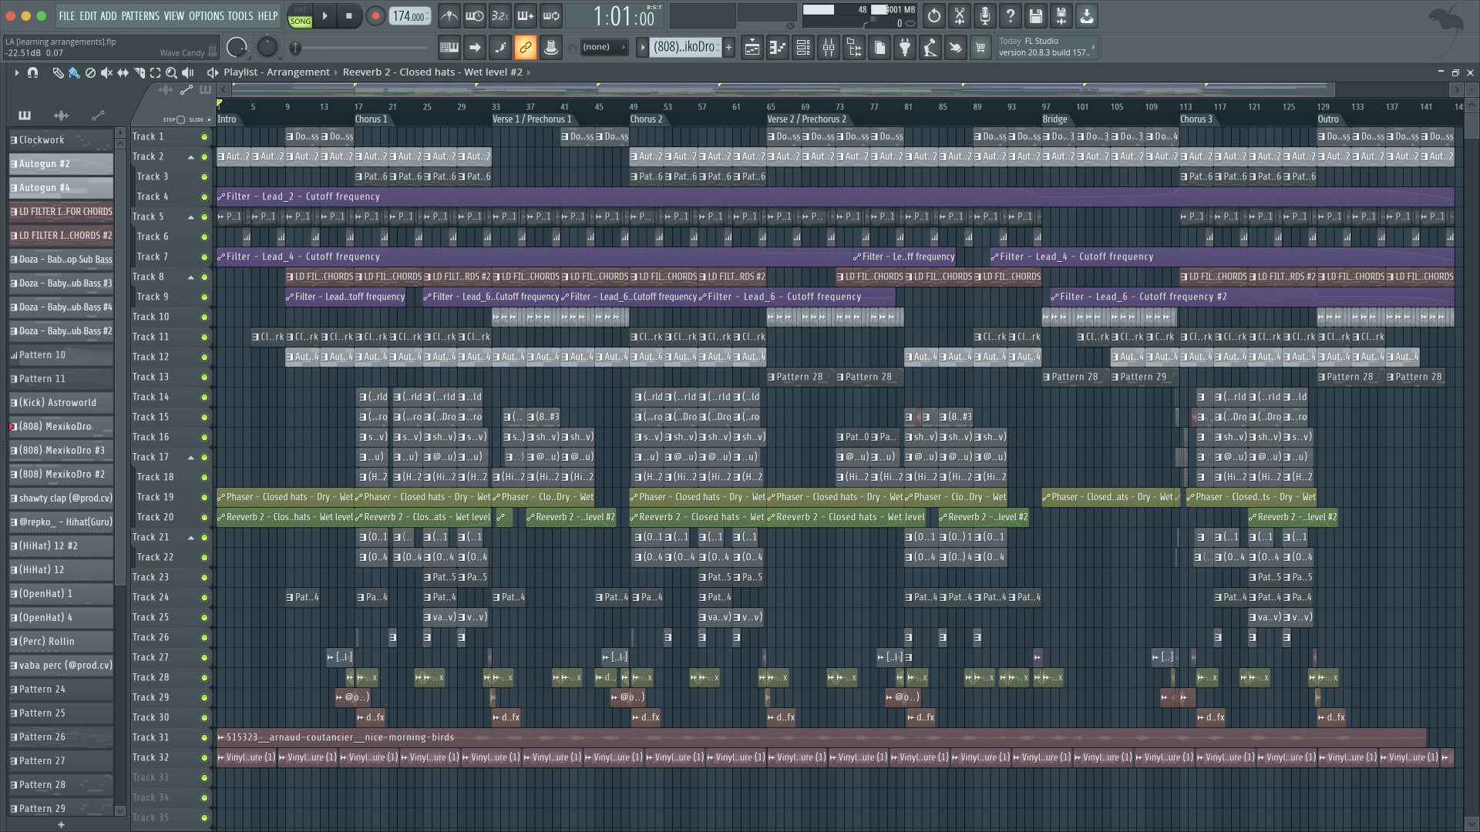This screenshot has width=1480, height=832.
Task: Click the song position slider handle
Action: click(295, 49)
